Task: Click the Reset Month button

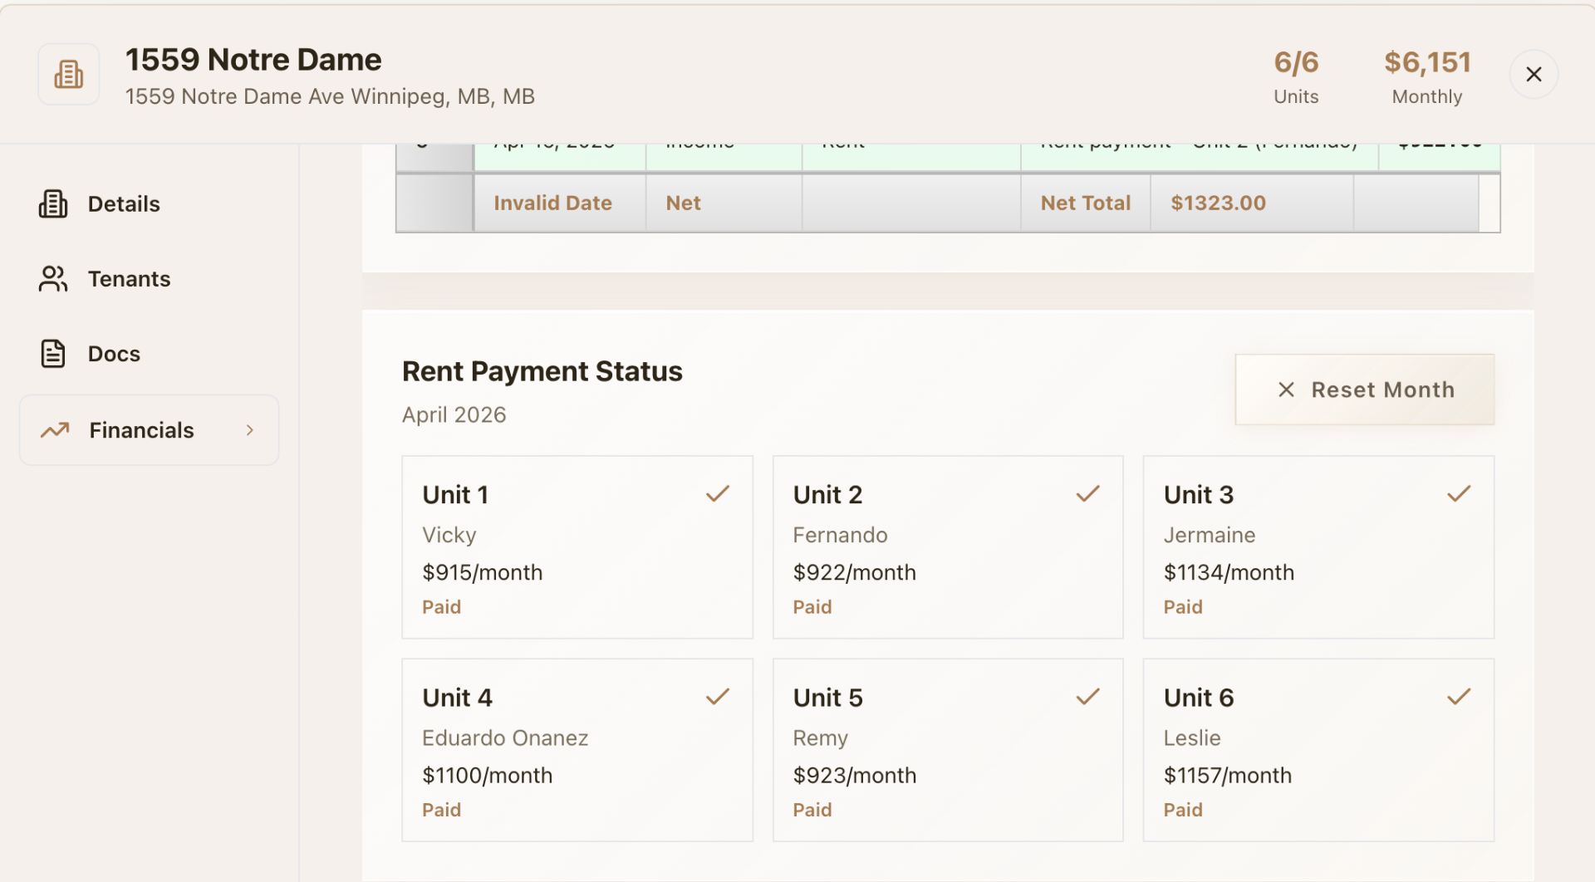Action: point(1365,390)
